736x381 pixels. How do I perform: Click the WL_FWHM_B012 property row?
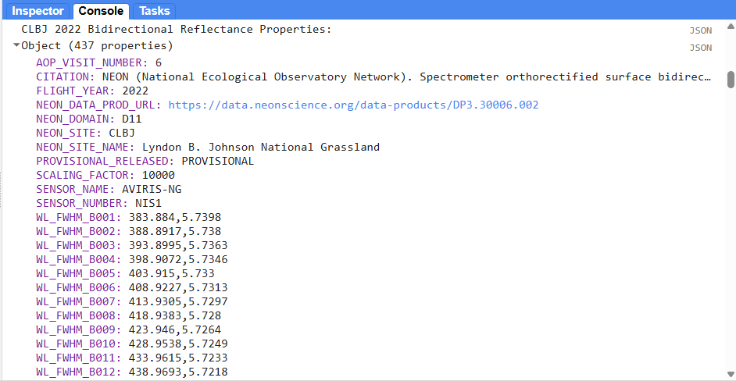[132, 372]
